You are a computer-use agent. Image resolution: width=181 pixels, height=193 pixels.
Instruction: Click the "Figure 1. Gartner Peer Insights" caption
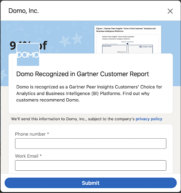(126, 30)
